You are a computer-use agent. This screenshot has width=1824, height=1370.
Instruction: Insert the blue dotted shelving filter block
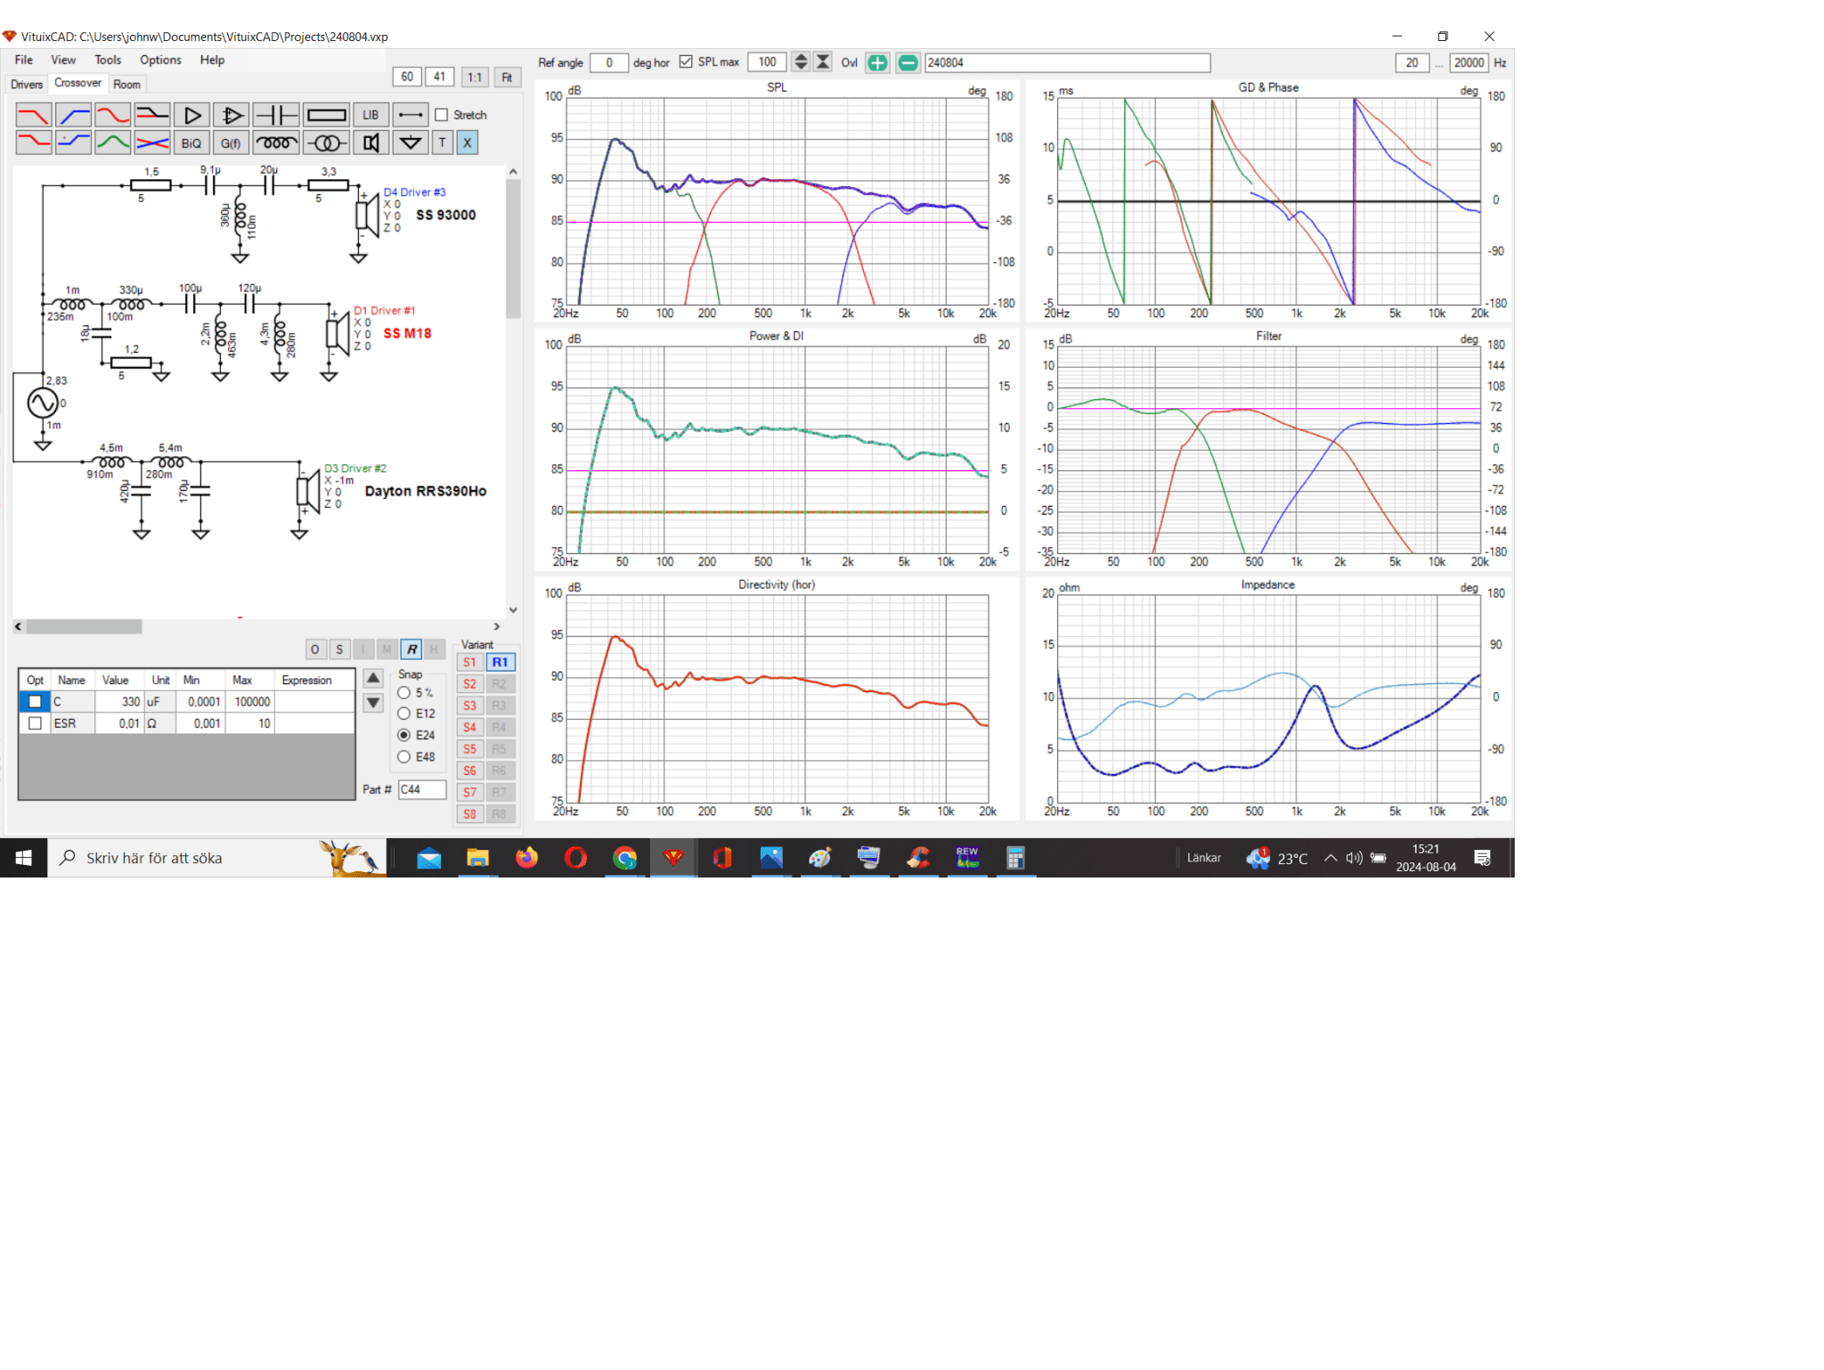tap(74, 143)
